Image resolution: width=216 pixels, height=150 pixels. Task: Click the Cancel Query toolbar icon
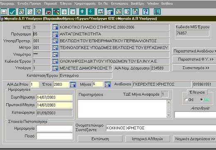tap(30, 12)
